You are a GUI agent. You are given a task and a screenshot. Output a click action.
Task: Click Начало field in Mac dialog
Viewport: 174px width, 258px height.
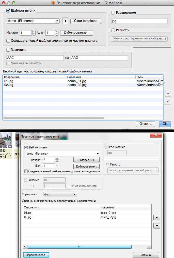point(26,33)
